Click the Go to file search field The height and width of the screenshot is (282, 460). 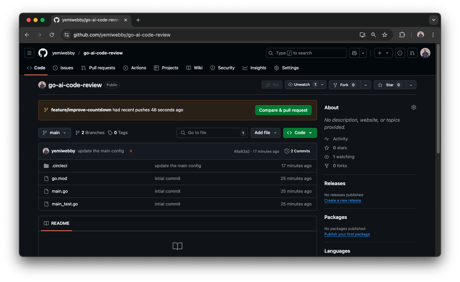212,133
